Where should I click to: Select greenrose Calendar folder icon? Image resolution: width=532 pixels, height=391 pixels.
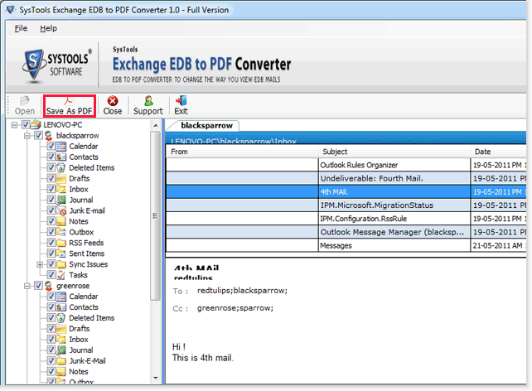61,297
